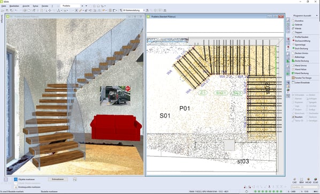The width and height of the screenshot is (320, 194).
Task: Click the Entmarkieren button
Action: click(58, 180)
